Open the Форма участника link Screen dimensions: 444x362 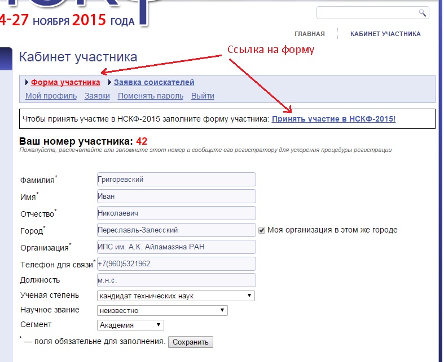[x=65, y=83]
